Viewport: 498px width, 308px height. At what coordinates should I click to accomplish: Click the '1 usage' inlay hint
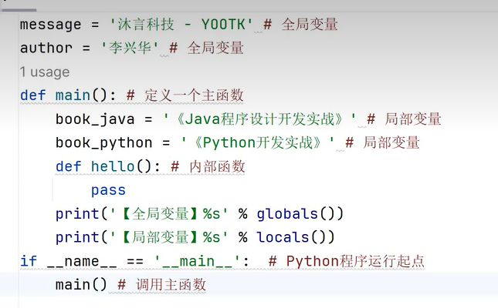point(45,72)
